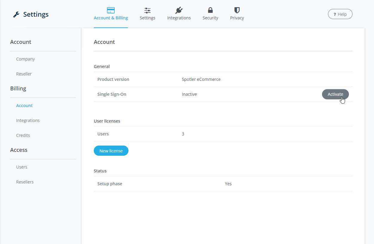
Task: Open Users under Access section
Action: [22, 167]
